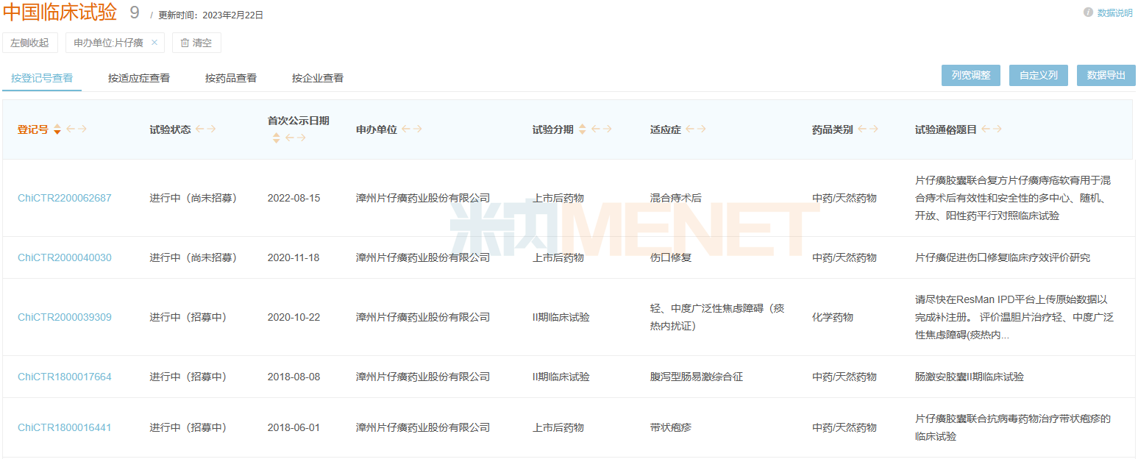Click title 肠激安胶囊II期临床试验

pos(970,377)
